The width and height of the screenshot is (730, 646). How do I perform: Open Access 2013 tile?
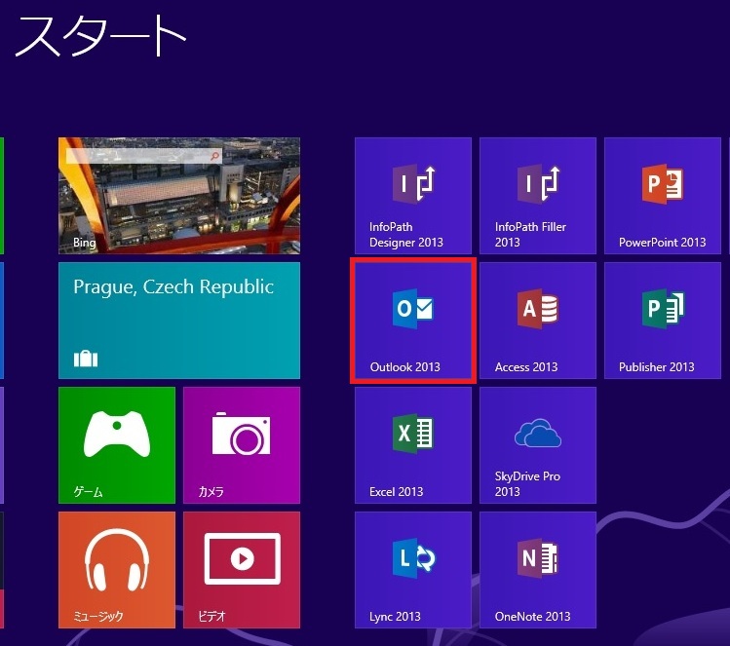(538, 321)
